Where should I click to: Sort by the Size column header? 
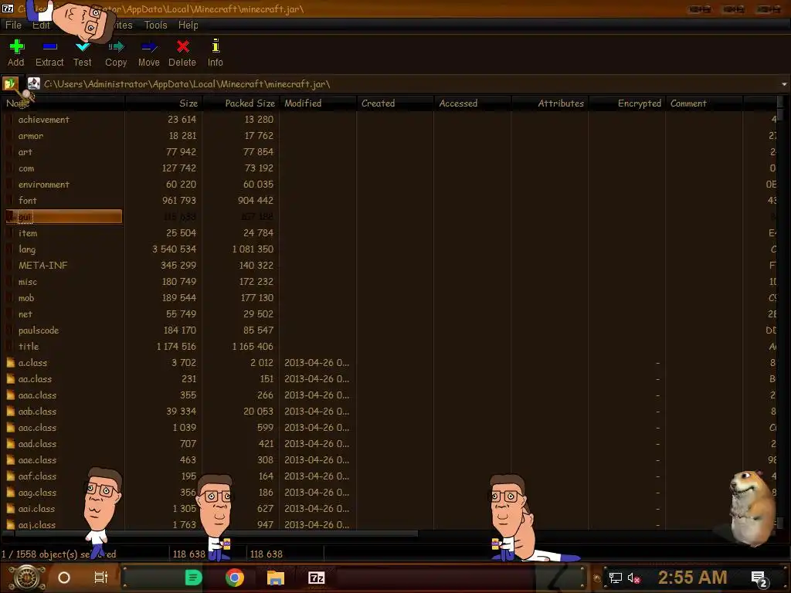coord(164,103)
